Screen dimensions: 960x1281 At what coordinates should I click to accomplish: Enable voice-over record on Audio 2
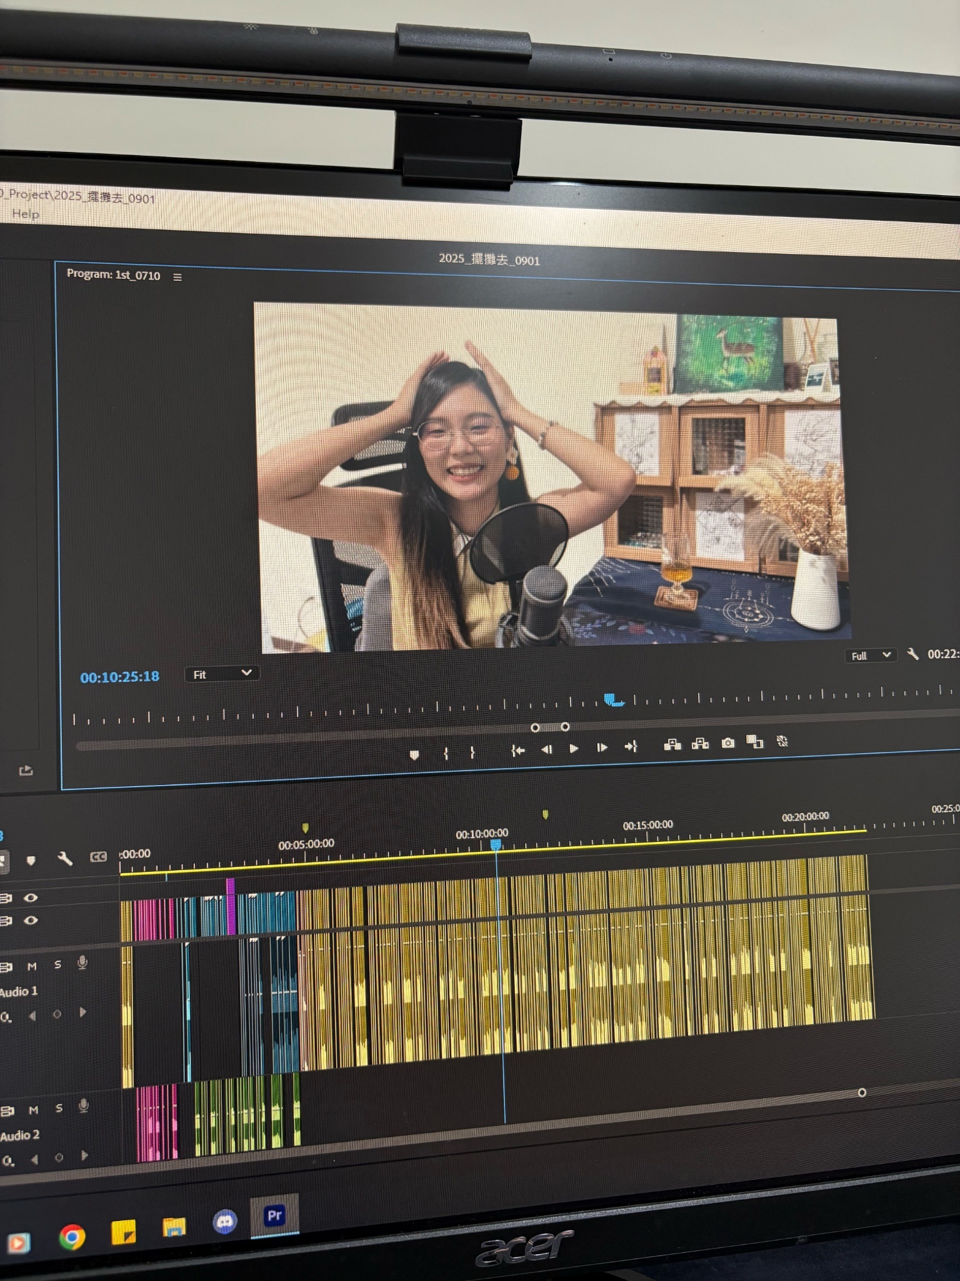click(83, 1106)
